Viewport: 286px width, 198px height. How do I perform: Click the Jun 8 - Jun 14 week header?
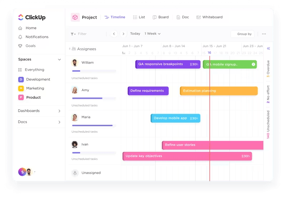(x=174, y=46)
